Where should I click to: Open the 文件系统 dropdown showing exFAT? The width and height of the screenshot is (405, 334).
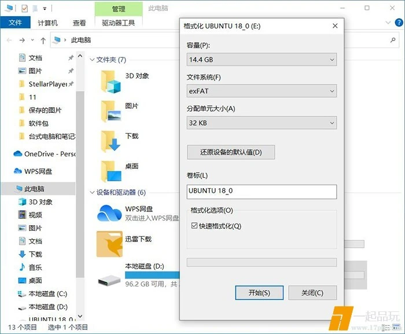262,91
